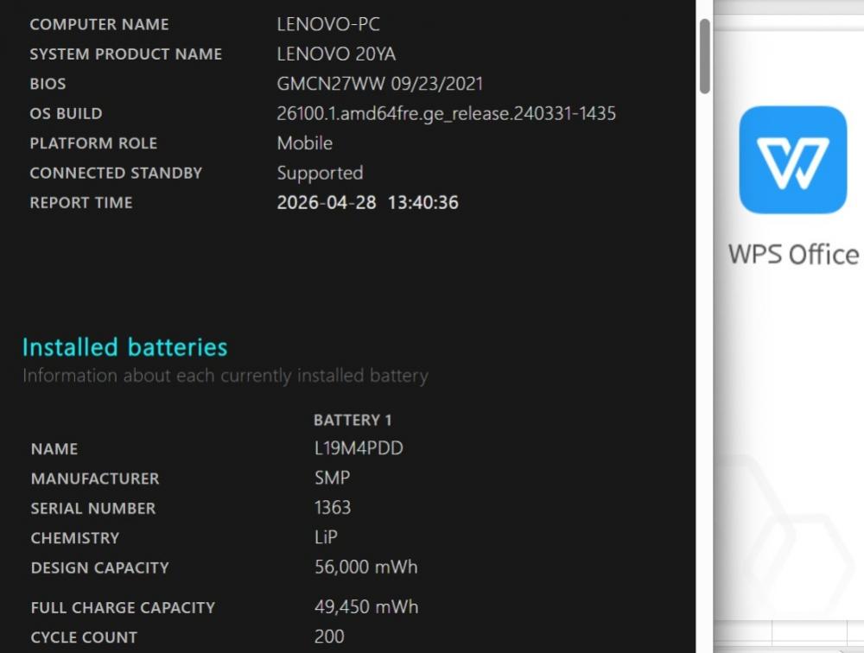This screenshot has width=864, height=653.
Task: Click the manufacturer value SMP
Action: [333, 478]
